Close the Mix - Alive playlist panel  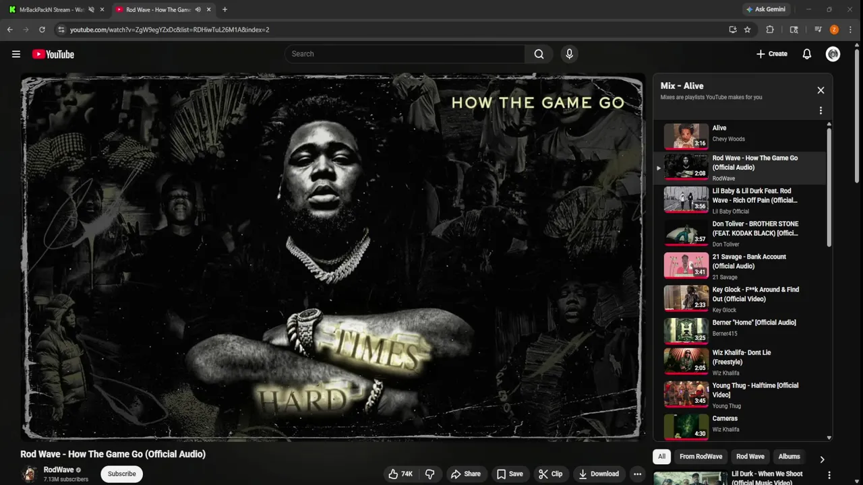pos(821,90)
